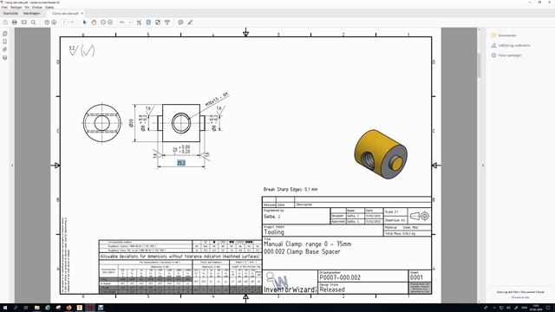Click the Save file icon in toolbar
This screenshot has height=312, width=555.
(x=5, y=23)
